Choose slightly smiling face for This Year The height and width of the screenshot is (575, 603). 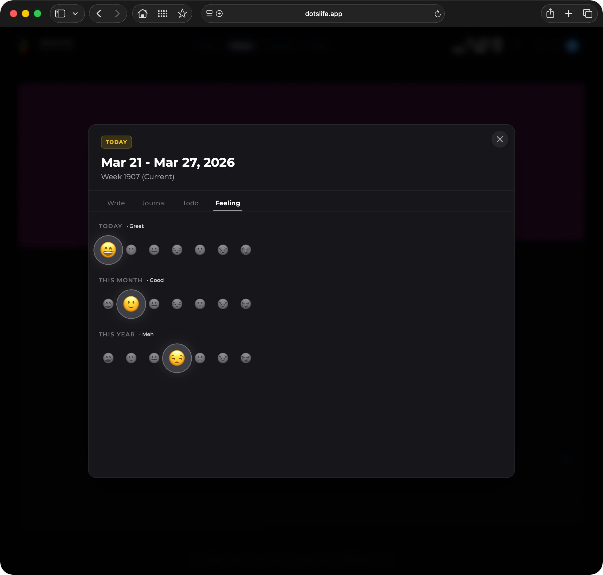click(x=131, y=358)
